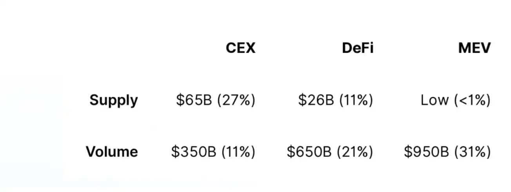Click the word Low in MEV supply
511x192 pixels.
(x=435, y=100)
